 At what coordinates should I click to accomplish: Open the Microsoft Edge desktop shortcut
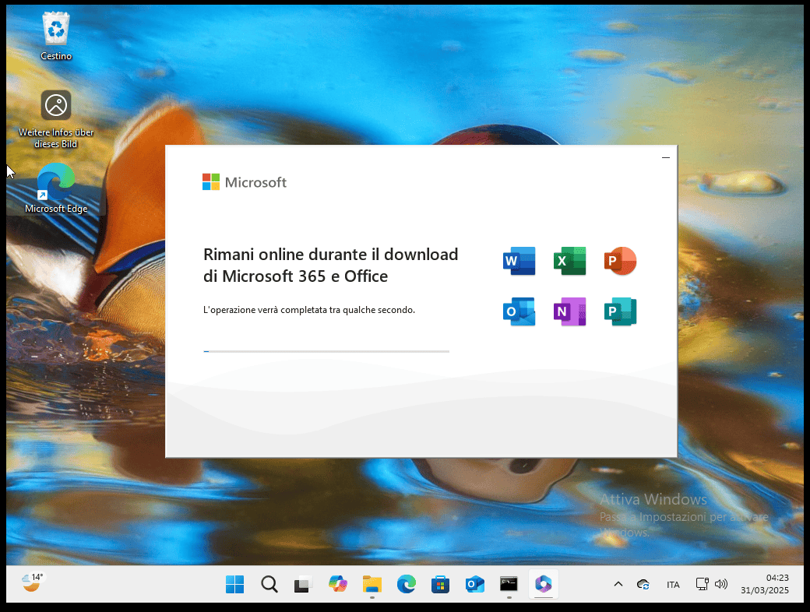tap(56, 187)
